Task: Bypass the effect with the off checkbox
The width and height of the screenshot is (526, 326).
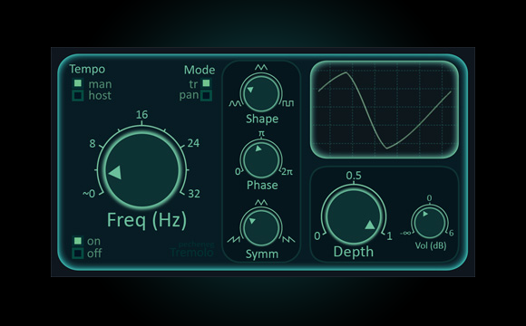Action: pyautogui.click(x=78, y=253)
